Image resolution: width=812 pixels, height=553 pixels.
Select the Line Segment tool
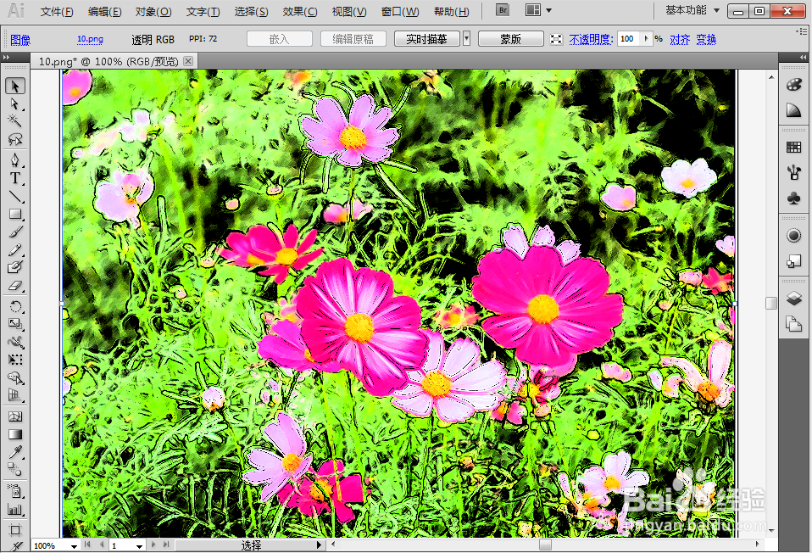pyautogui.click(x=15, y=196)
